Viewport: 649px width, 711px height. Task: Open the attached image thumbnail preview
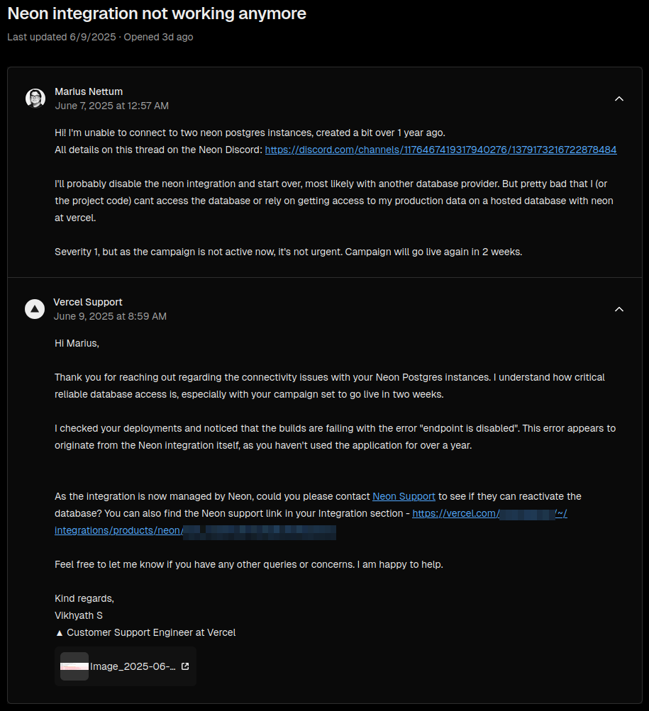point(74,666)
